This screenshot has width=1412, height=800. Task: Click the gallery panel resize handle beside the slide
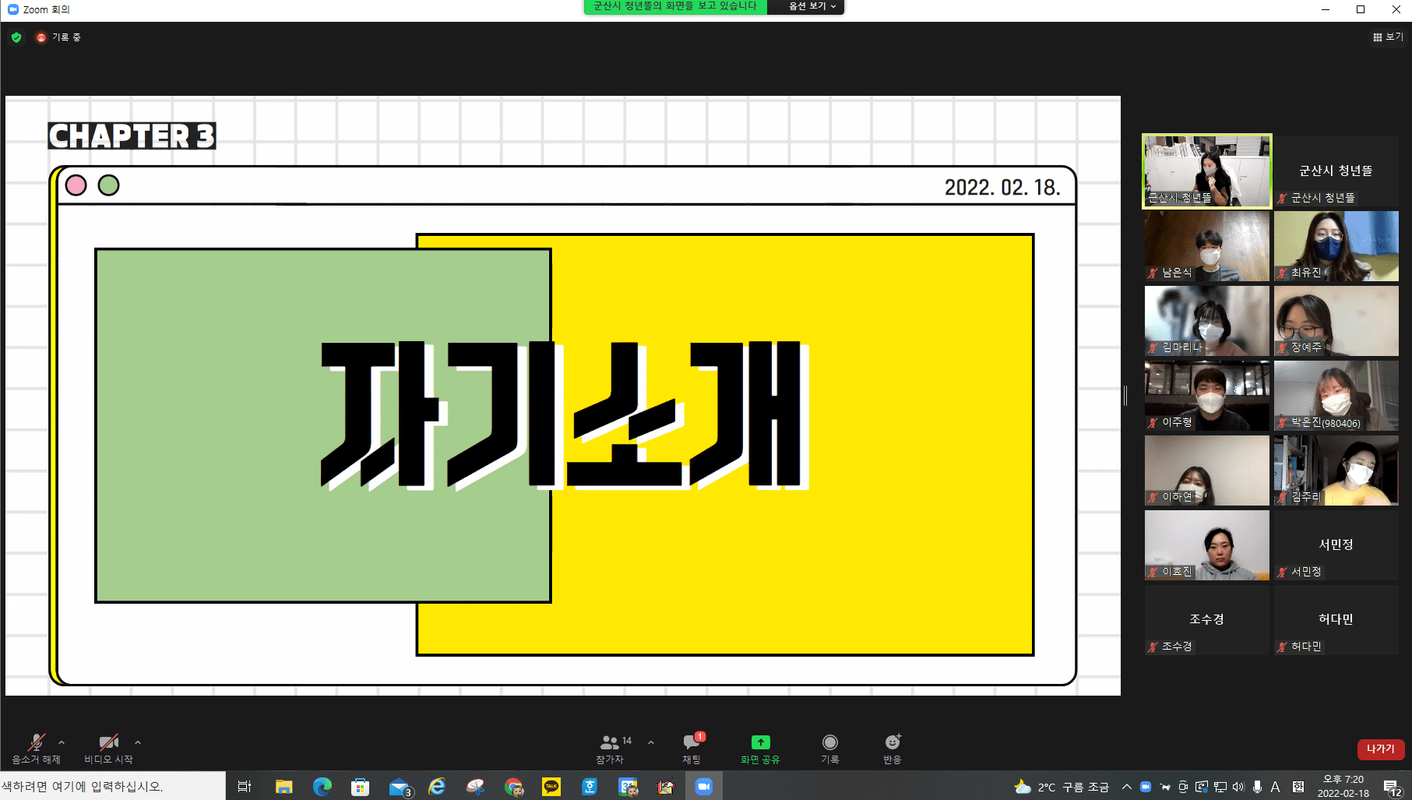coord(1125,396)
